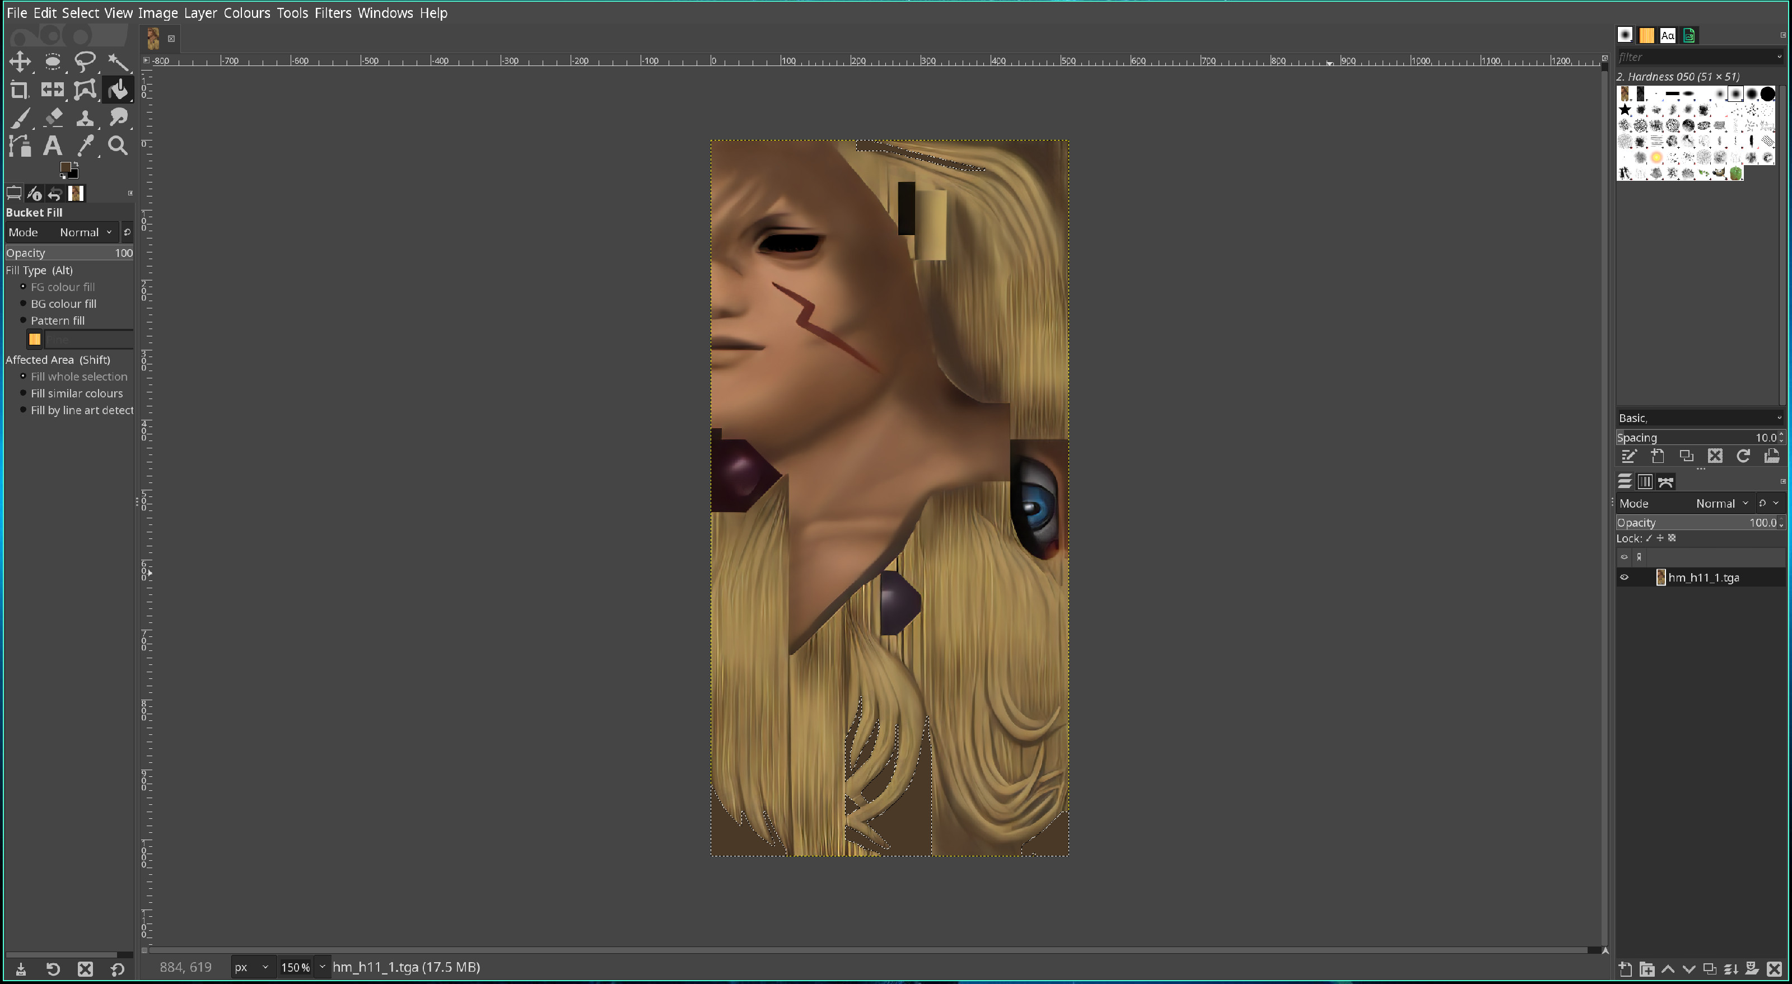Open the Colours menu

(246, 12)
